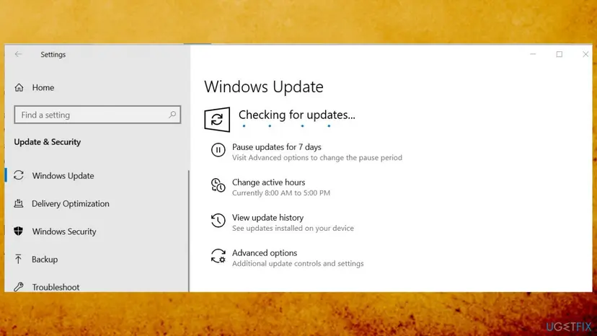597x336 pixels.
Task: Click 'Visit Advanced options to change the pause period'
Action: 317,158
